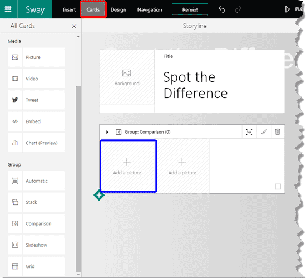Select the Stack group type
Viewport: 306px width, 278px height.
point(36,202)
